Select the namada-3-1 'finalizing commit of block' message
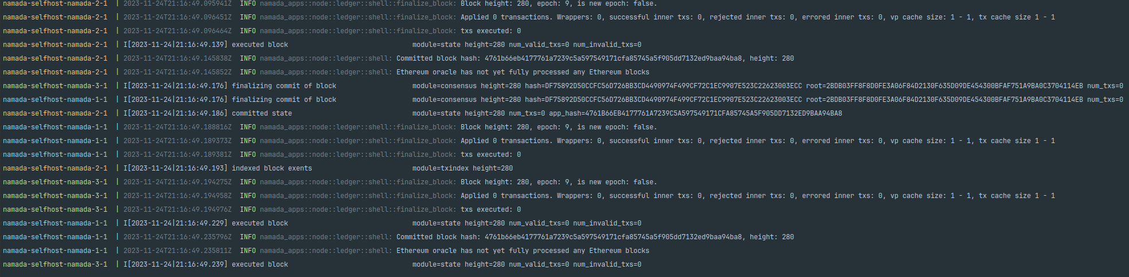 284,86
